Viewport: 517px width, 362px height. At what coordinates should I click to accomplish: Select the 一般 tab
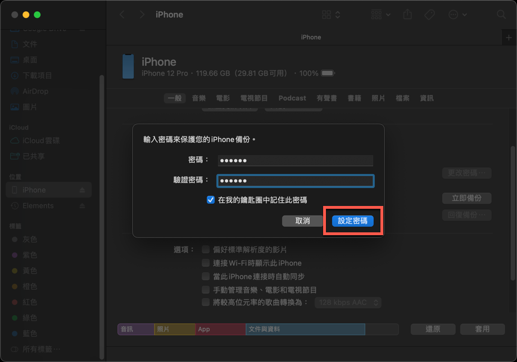coord(175,98)
